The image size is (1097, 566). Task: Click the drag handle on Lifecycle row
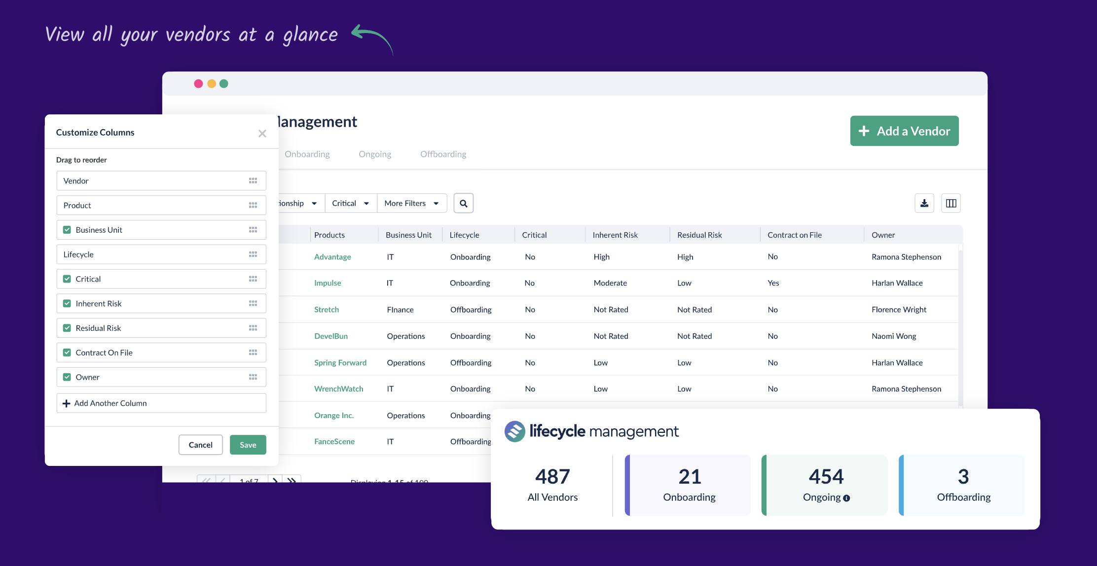point(253,254)
